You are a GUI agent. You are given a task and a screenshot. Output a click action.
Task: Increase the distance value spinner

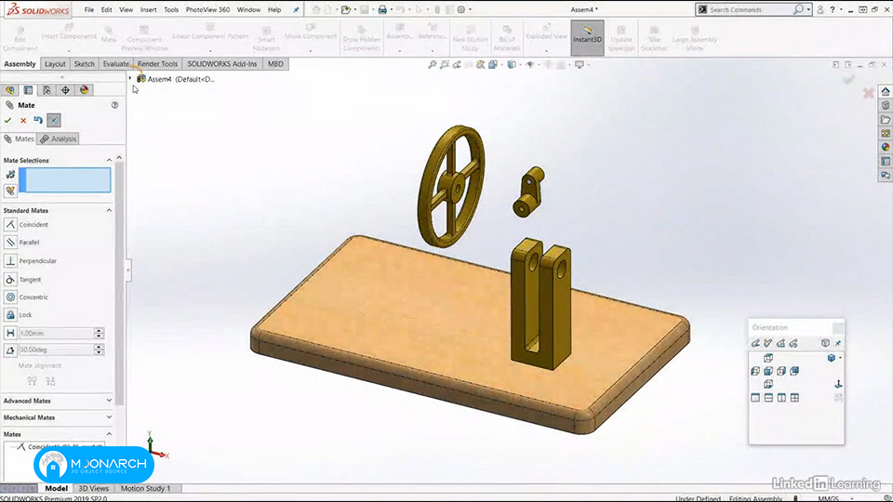pyautogui.click(x=100, y=330)
